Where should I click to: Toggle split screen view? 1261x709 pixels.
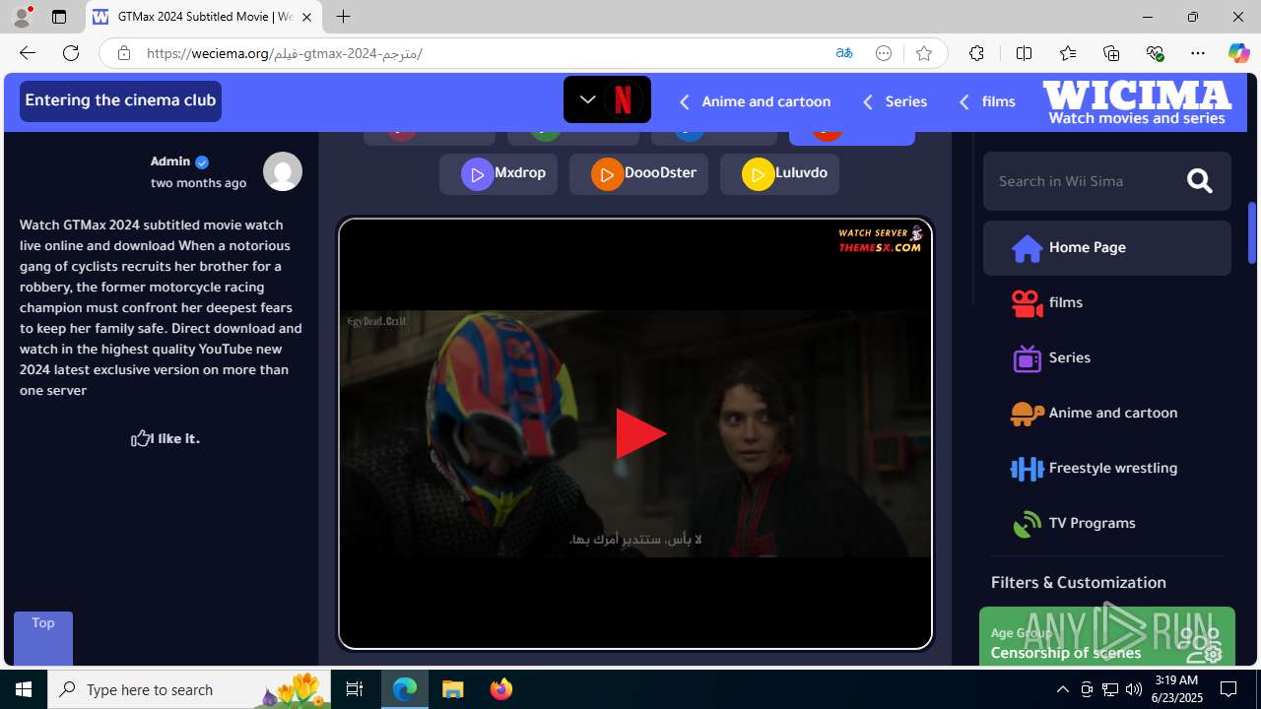click(x=1024, y=53)
